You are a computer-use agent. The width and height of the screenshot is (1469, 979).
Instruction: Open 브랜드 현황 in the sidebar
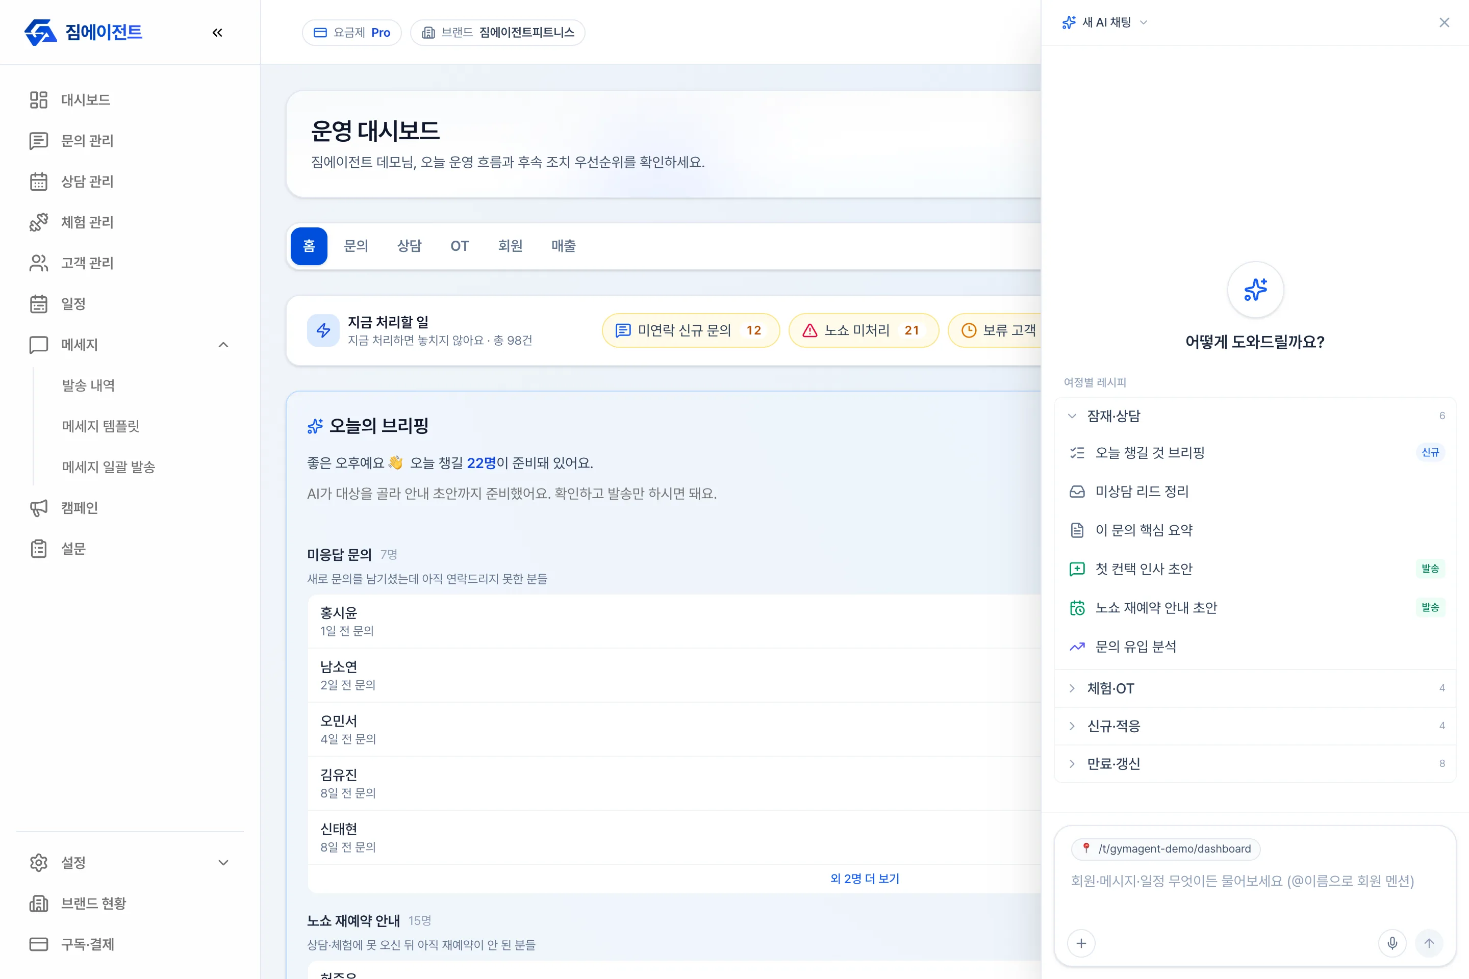click(x=130, y=904)
